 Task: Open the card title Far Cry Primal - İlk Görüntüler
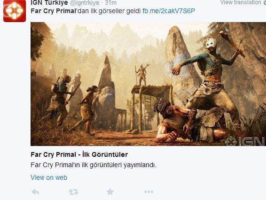coord(79,154)
